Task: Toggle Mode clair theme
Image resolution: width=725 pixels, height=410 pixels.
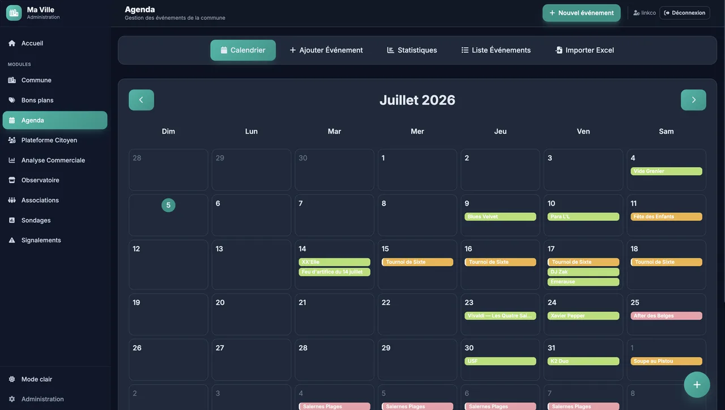Action: [x=55, y=379]
